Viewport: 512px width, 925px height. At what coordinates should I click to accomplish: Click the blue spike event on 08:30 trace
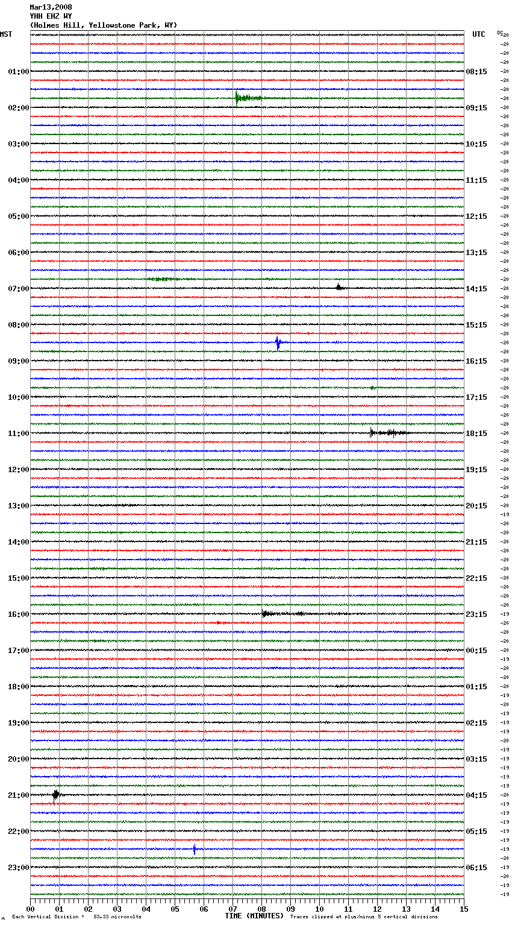(x=278, y=343)
